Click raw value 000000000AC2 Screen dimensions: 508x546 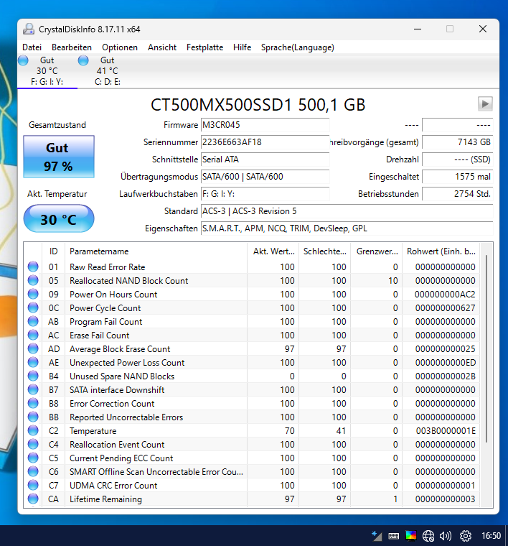[x=445, y=295]
